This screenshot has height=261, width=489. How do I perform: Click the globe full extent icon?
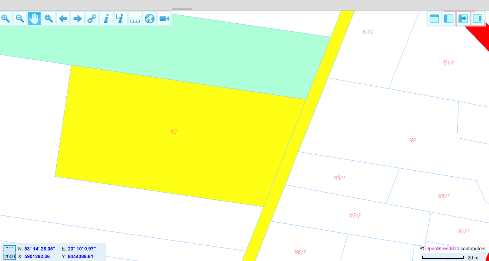tap(150, 19)
